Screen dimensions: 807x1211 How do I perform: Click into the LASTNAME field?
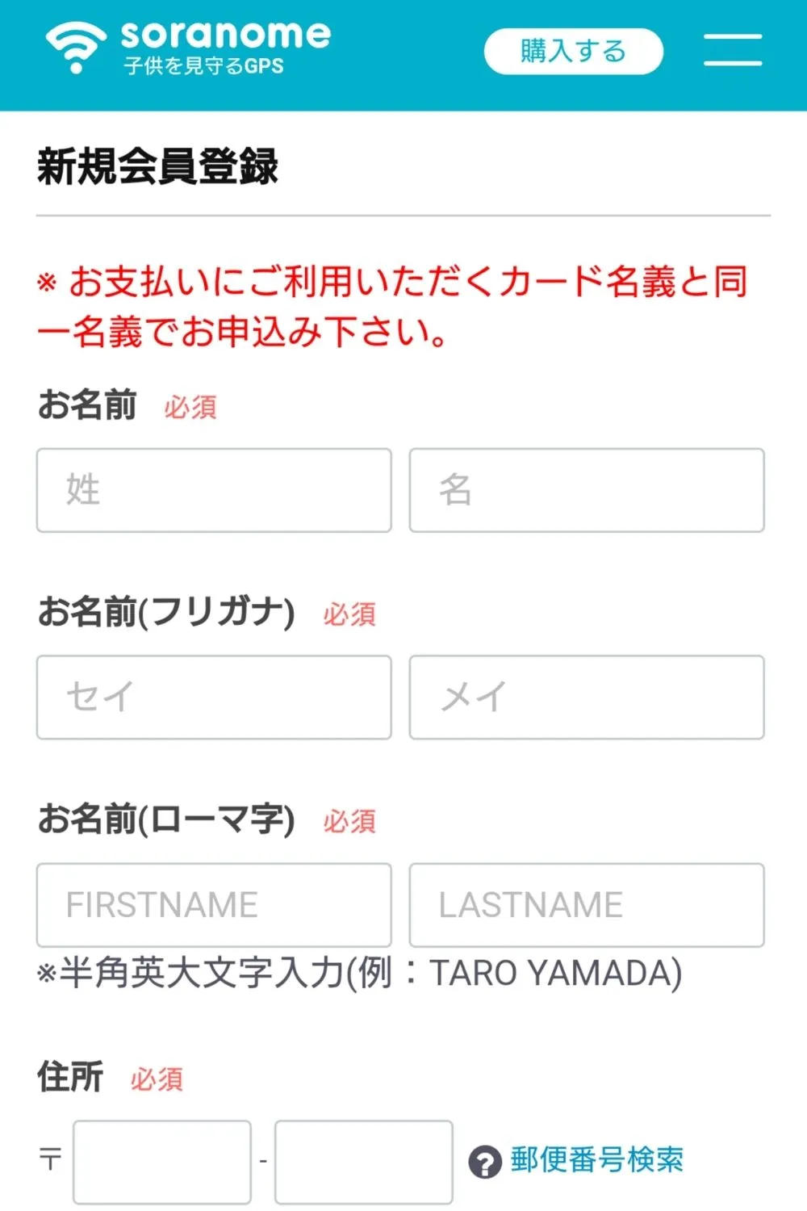[587, 905]
